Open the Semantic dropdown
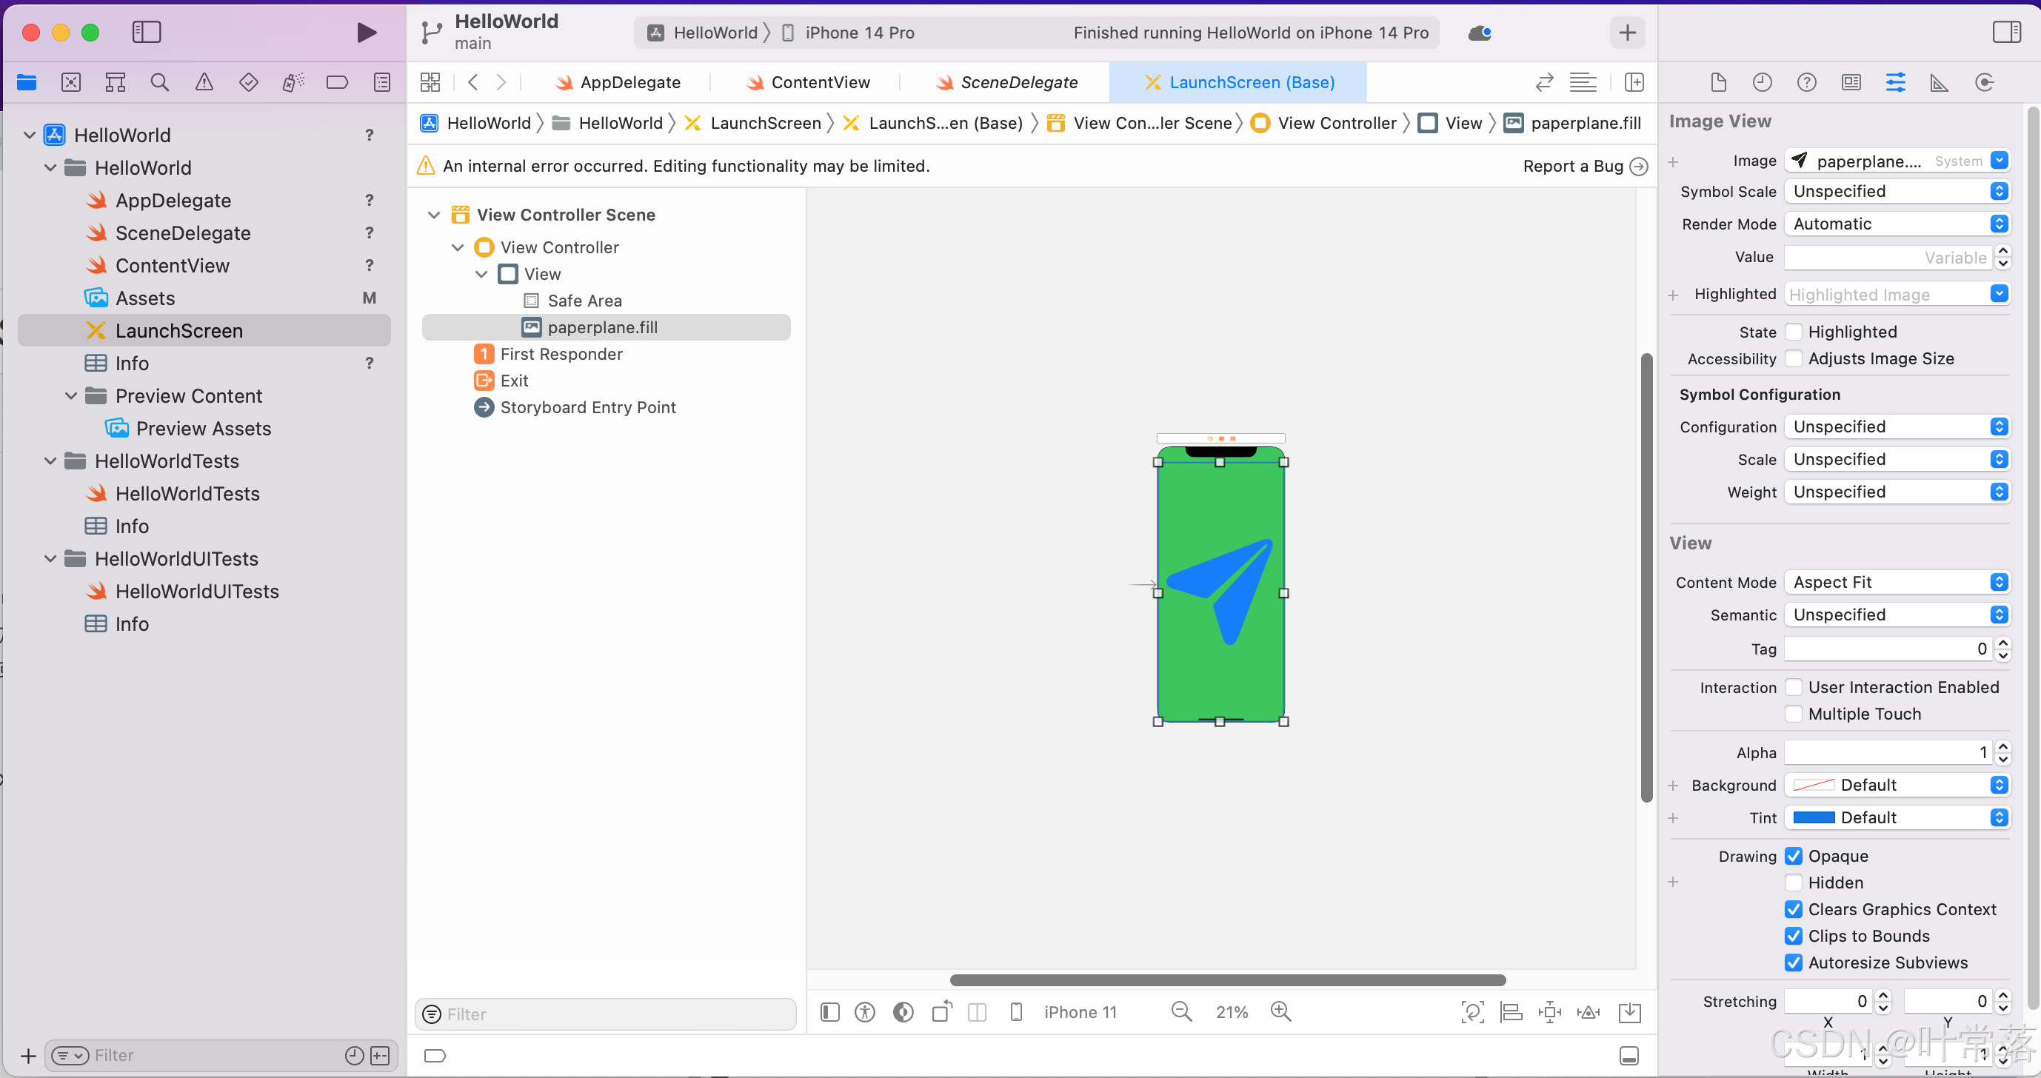Viewport: 2041px width, 1078px height. [x=1897, y=615]
